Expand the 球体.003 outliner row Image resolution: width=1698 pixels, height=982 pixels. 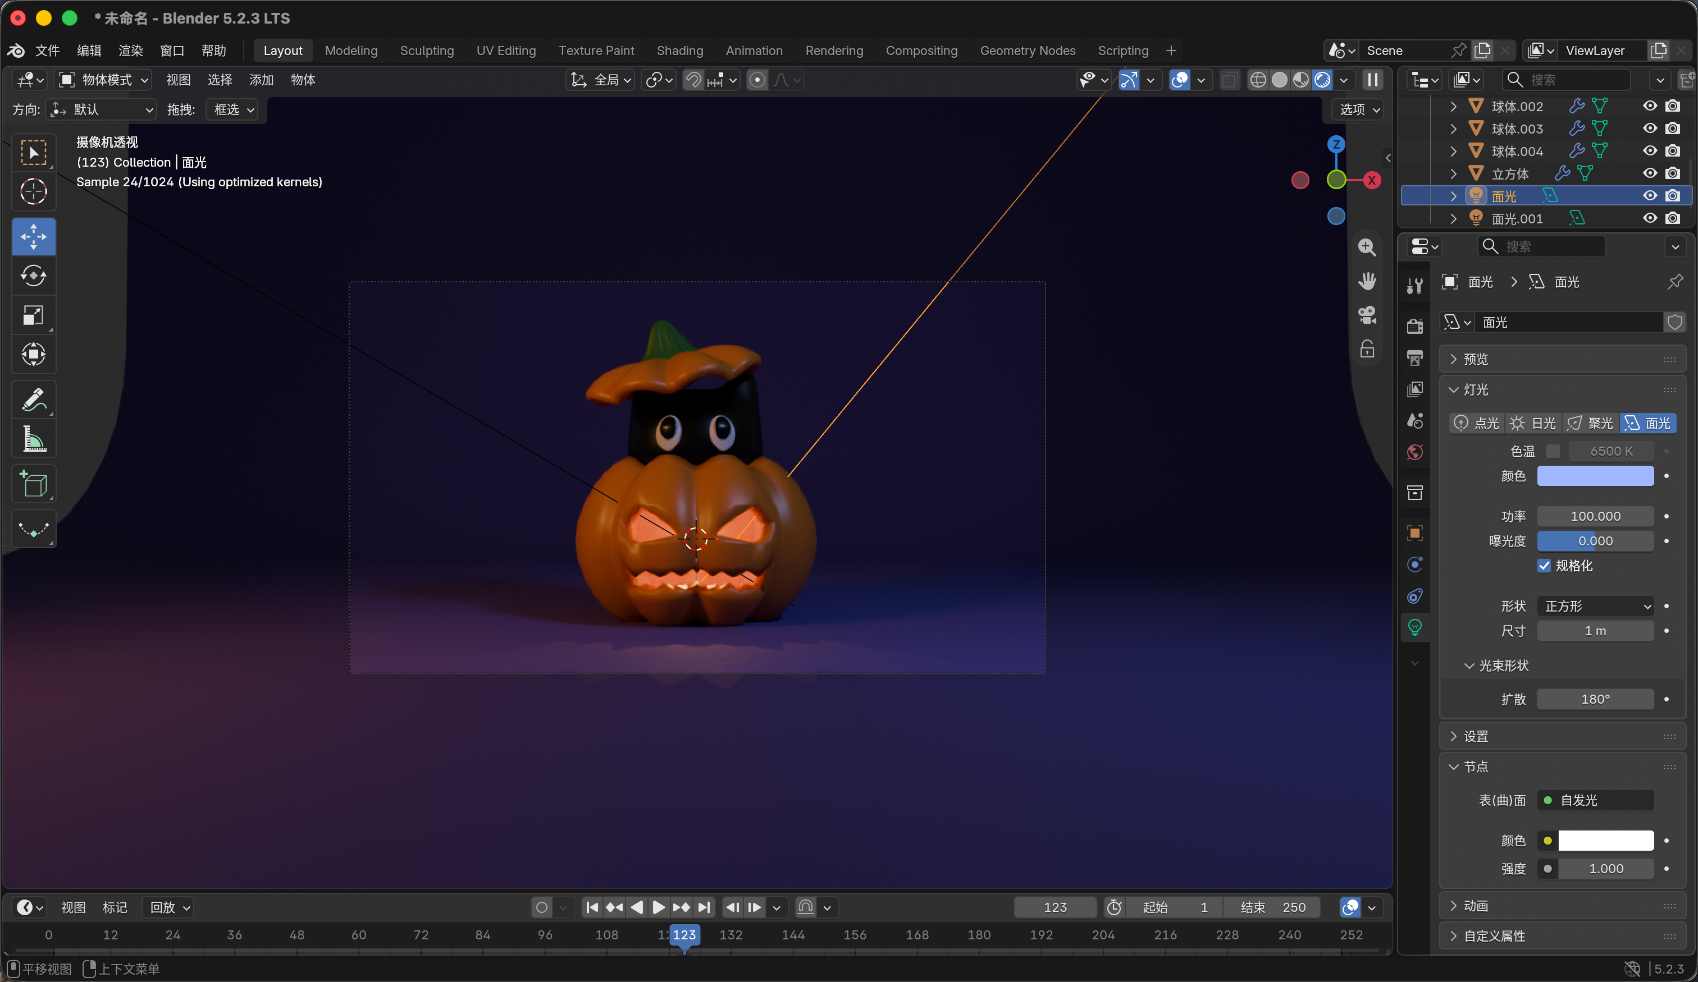point(1453,128)
